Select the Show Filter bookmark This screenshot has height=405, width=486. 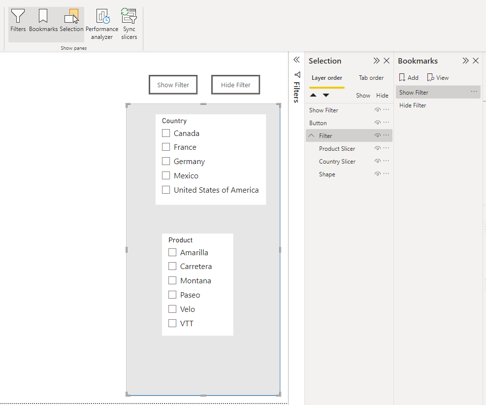tap(438, 93)
